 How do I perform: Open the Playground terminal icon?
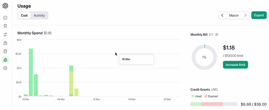point(5,18)
